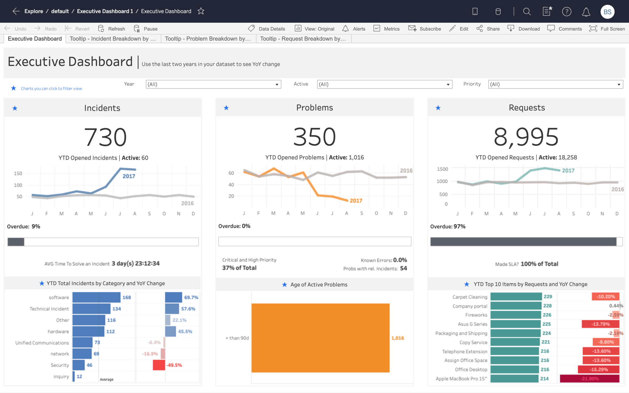
Task: Open the notifications bell
Action: [x=586, y=11]
